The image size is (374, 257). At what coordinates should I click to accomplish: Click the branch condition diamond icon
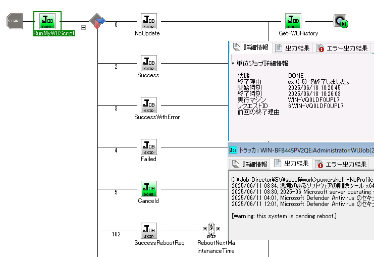pos(97,21)
